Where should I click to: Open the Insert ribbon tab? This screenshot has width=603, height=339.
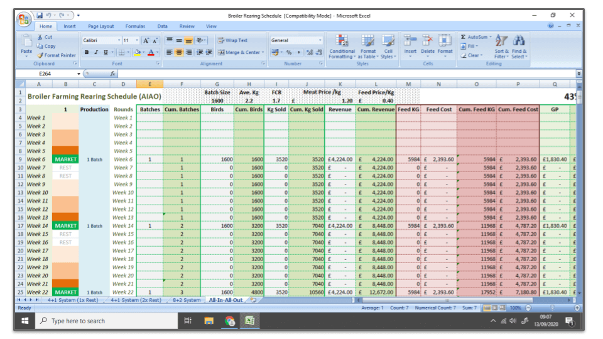pos(70,26)
